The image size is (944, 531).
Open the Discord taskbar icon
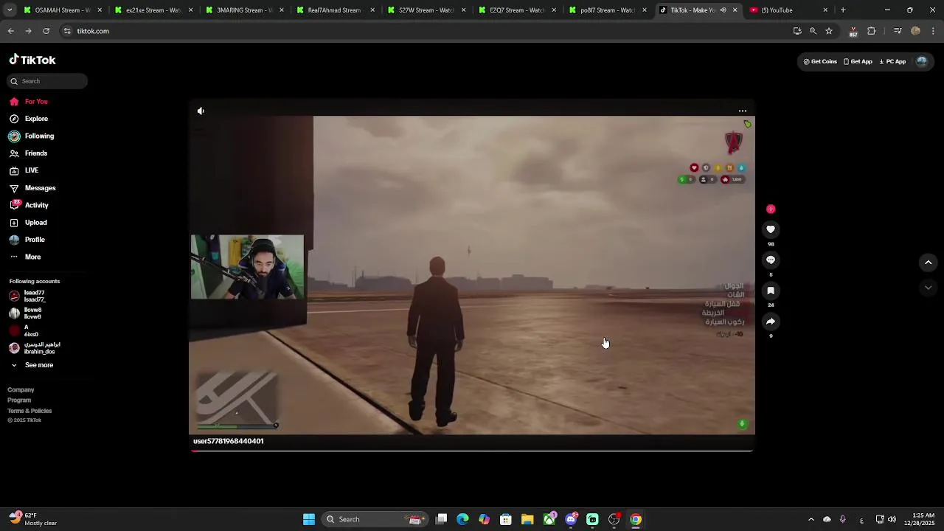click(571, 519)
